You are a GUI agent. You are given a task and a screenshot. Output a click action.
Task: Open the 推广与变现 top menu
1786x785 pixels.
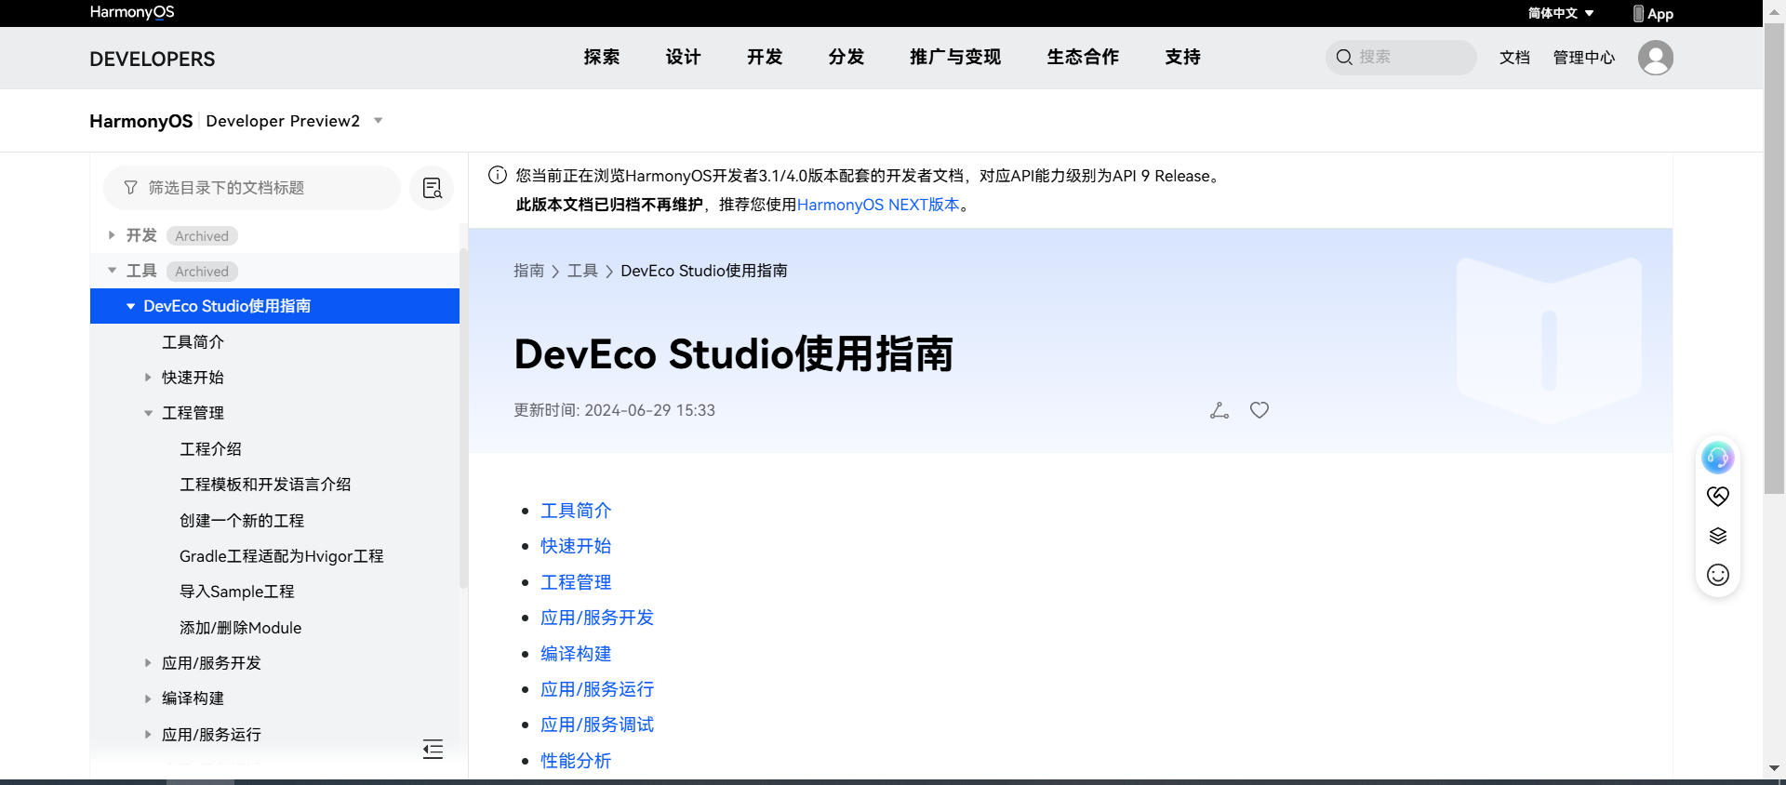955,57
